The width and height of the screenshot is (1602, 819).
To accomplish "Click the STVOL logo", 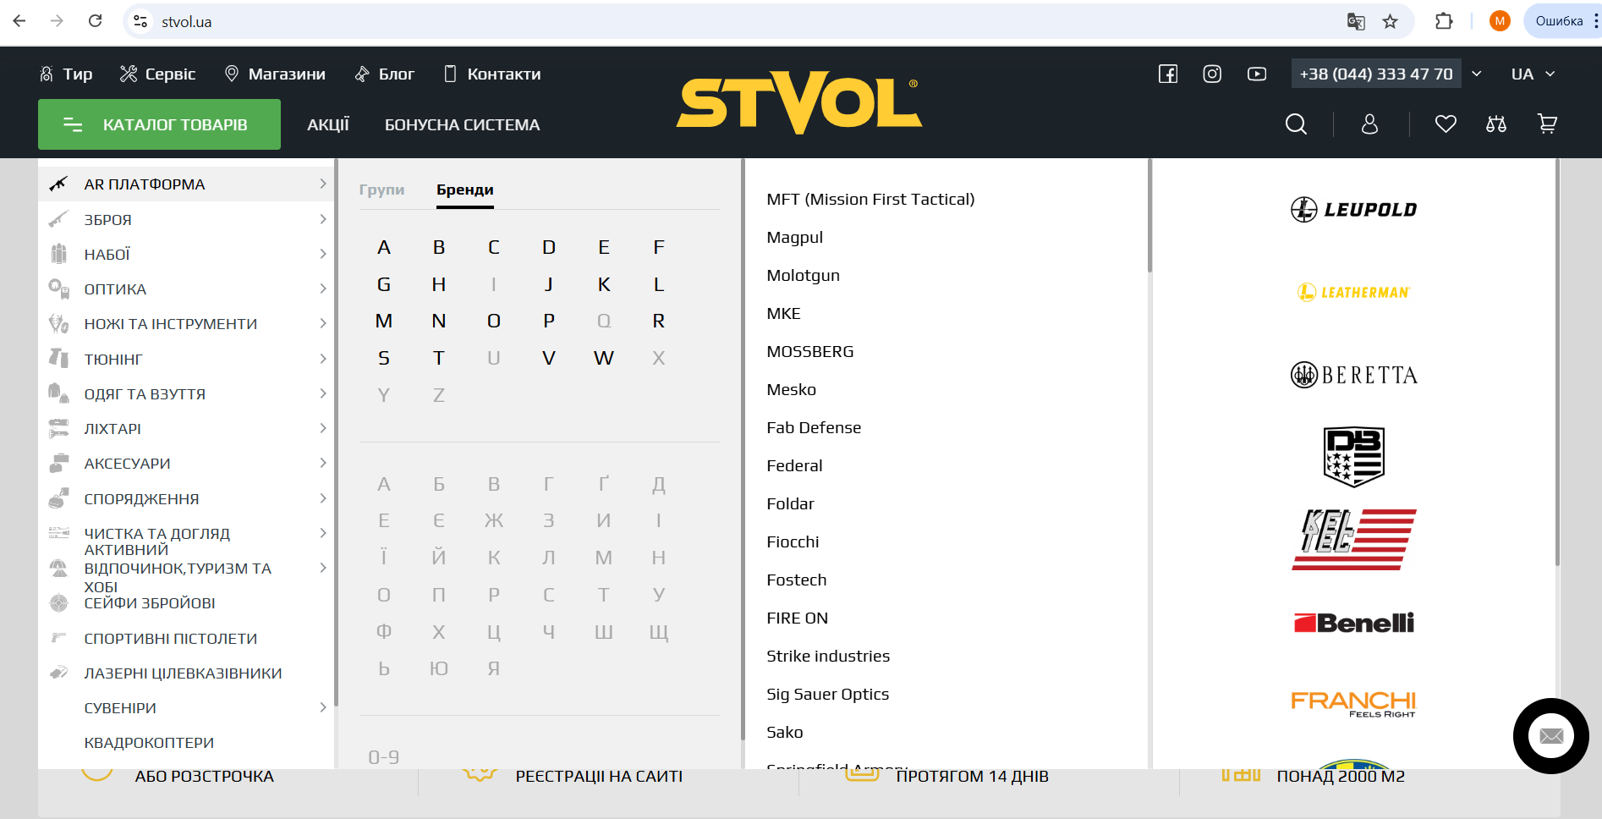I will [799, 102].
